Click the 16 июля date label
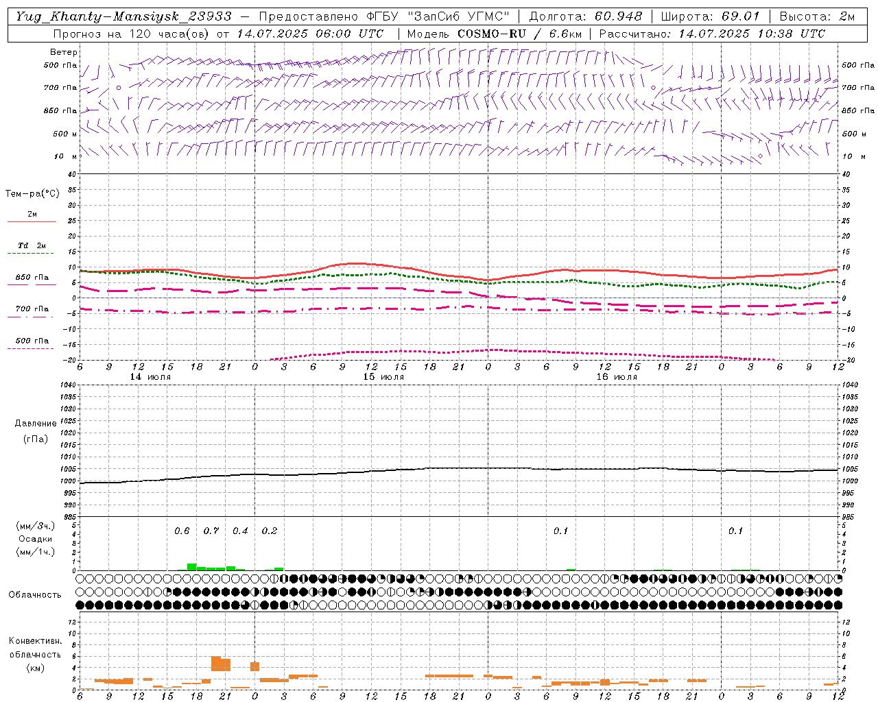This screenshot has width=878, height=702. [x=617, y=377]
